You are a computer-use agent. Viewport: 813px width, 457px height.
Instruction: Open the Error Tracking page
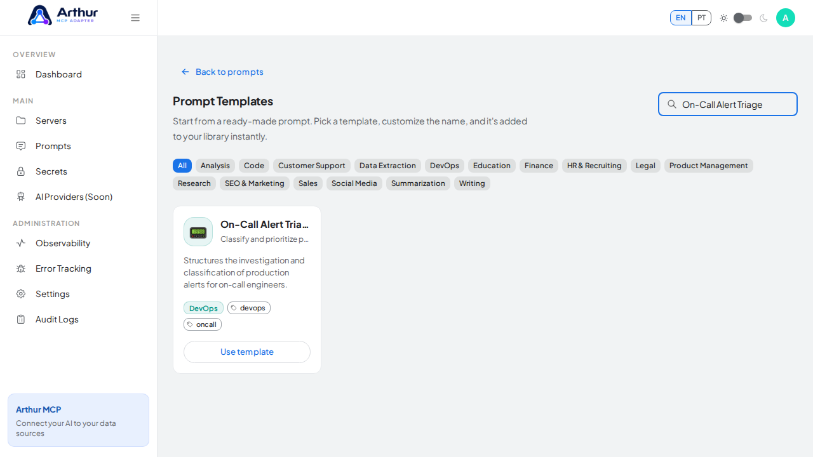click(79, 268)
